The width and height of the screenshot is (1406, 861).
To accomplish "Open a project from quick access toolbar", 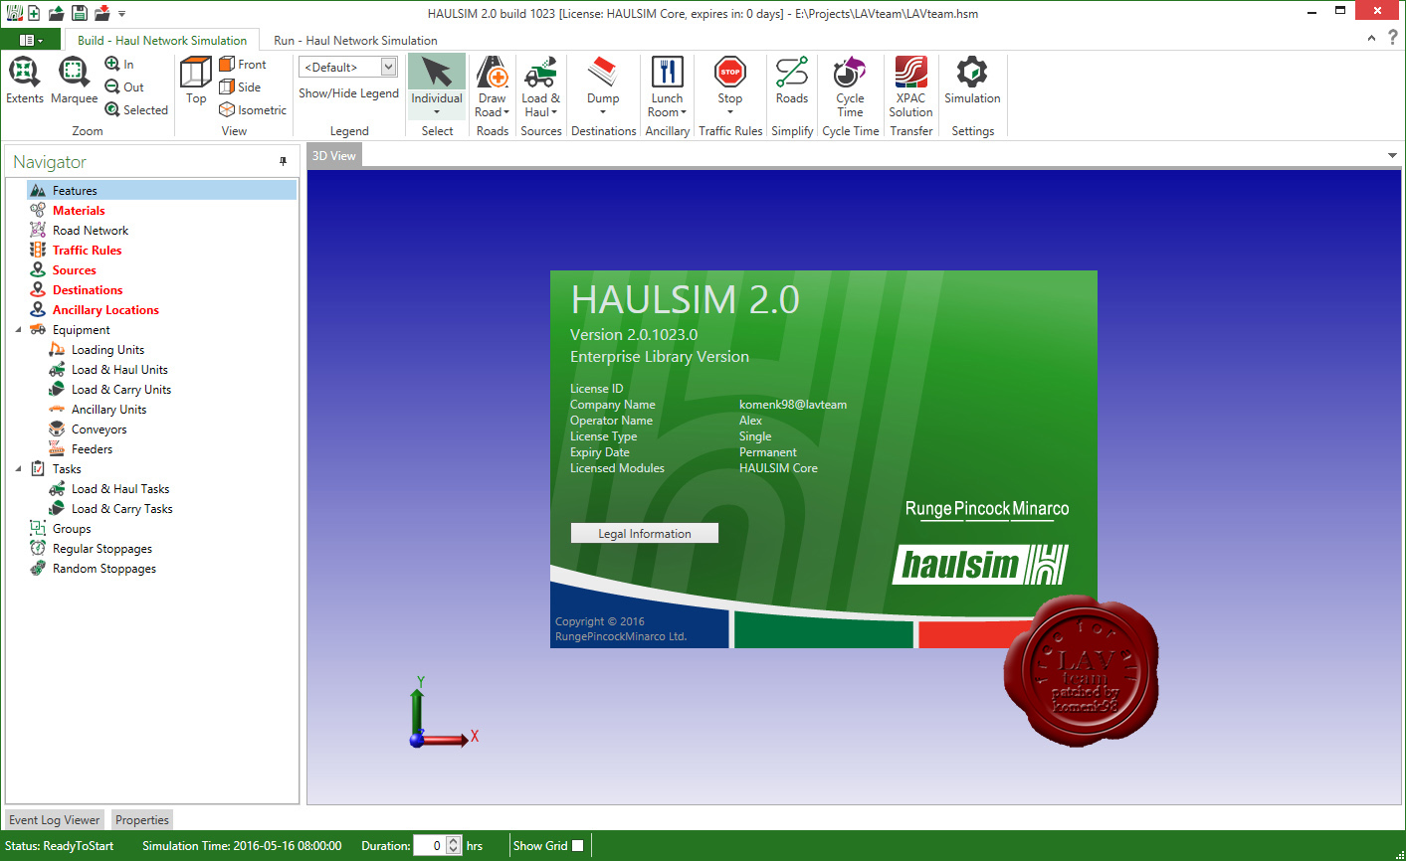I will (x=56, y=13).
